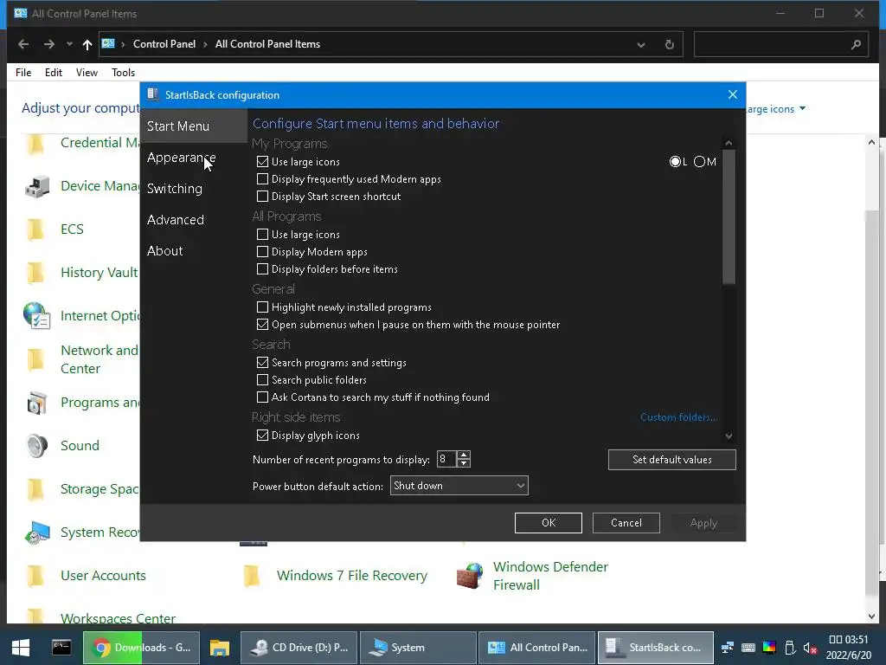Open the Network and Sharing Center icon

[x=35, y=359]
